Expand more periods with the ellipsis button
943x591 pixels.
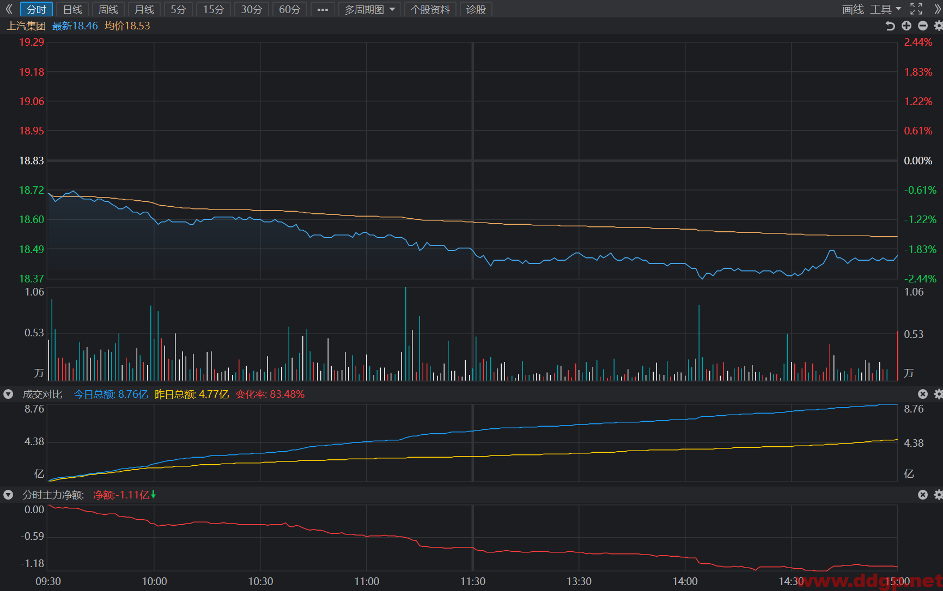(x=323, y=9)
